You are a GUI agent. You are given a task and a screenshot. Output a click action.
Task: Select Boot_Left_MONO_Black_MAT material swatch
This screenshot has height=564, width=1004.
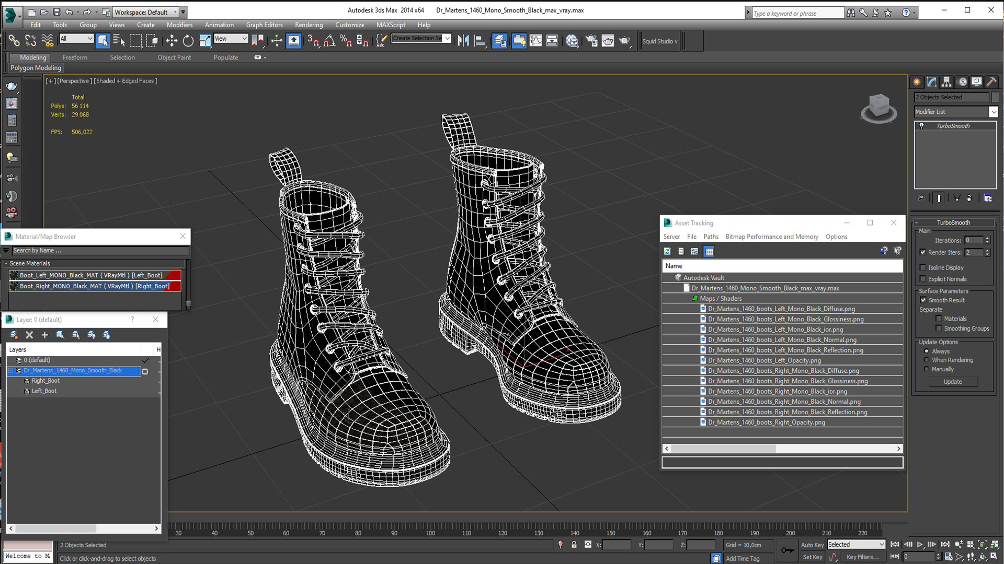[14, 275]
